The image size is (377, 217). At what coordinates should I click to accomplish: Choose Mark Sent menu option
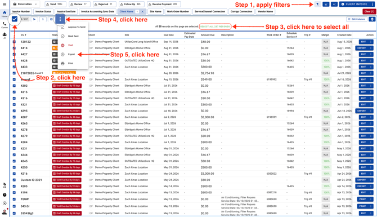73,36
